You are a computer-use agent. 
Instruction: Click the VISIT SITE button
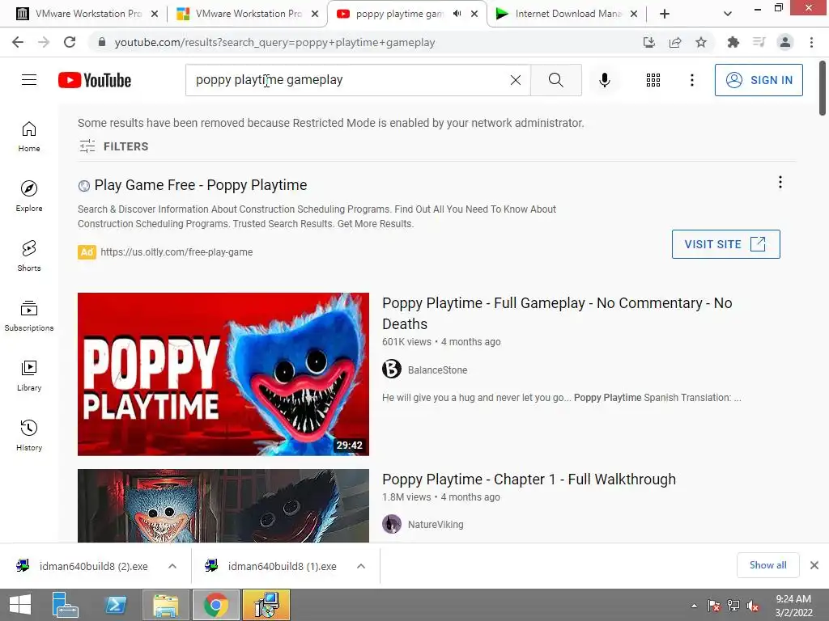(726, 244)
